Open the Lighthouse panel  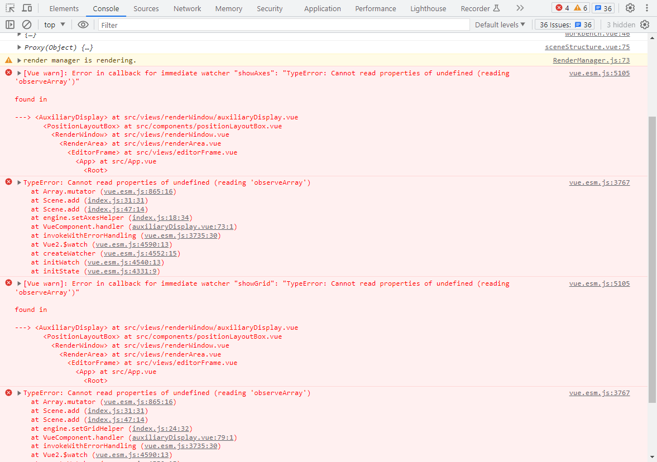pos(428,8)
